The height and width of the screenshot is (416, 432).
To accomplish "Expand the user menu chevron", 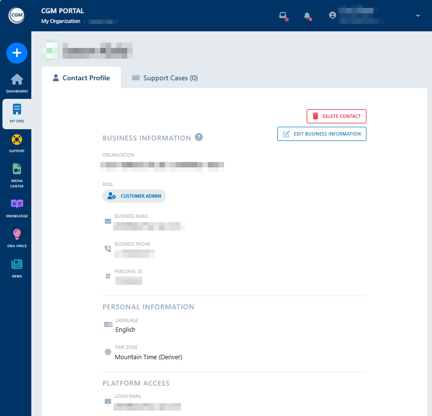I will (x=418, y=16).
